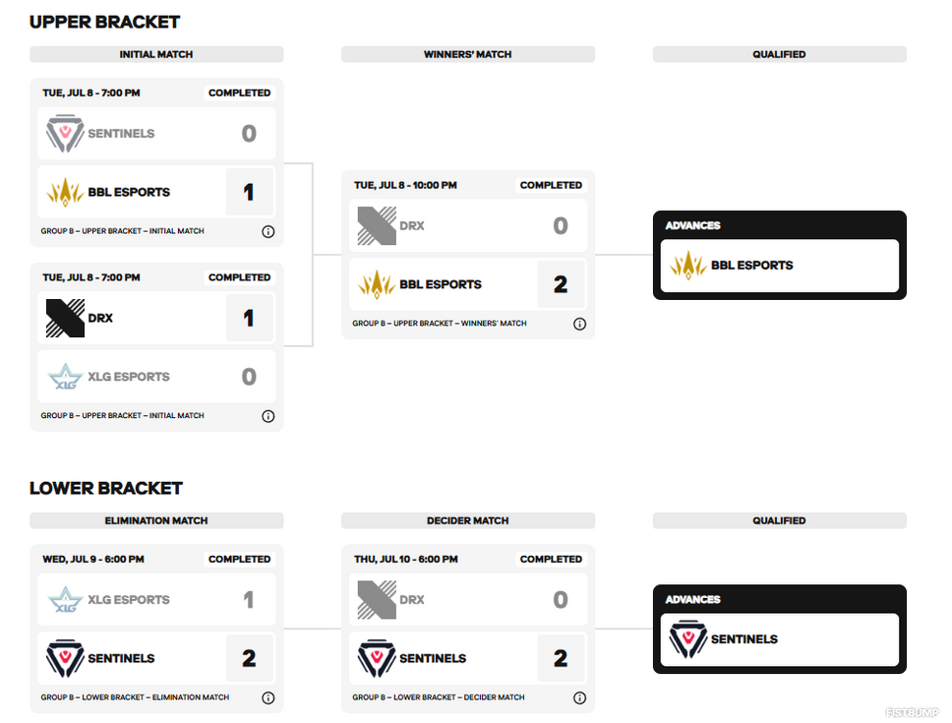Click Sentinels logo in lower Advances box
The height and width of the screenshot is (723, 952).
(687, 639)
